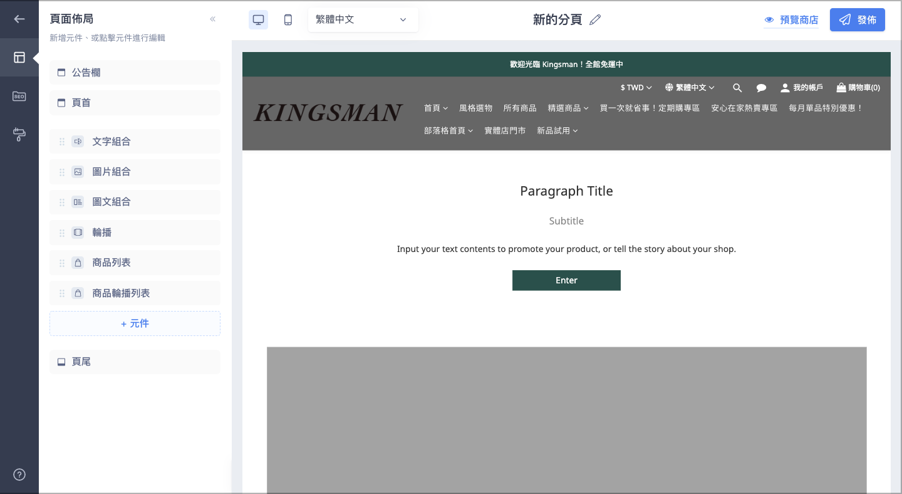902x494 pixels.
Task: Open 我的帳戶 account link
Action: 802,88
